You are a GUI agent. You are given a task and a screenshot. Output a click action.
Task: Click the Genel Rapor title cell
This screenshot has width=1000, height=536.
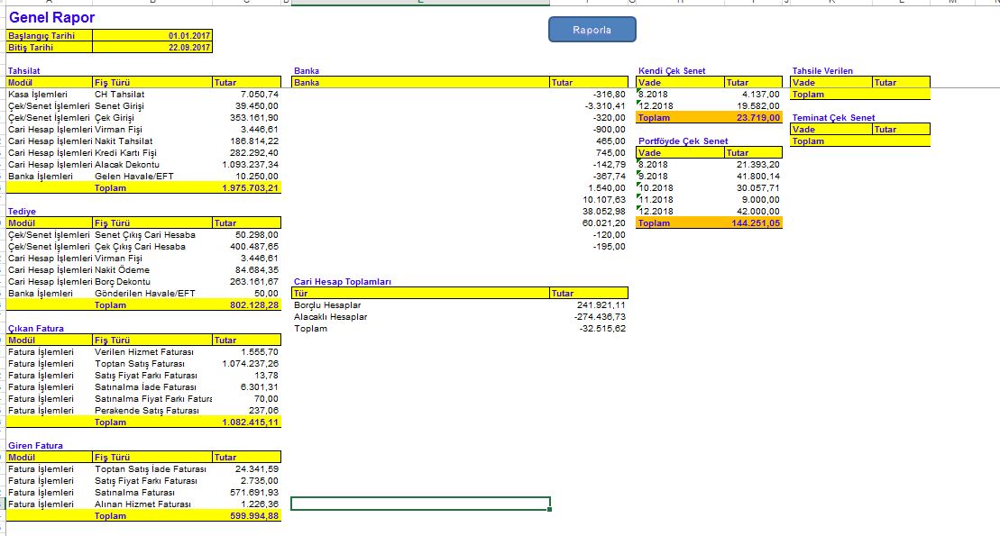[51, 17]
